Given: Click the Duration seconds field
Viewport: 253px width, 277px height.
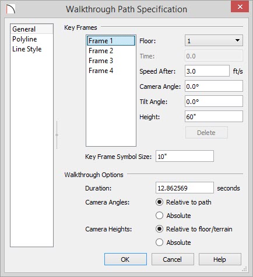Looking at the screenshot, I should point(185,188).
